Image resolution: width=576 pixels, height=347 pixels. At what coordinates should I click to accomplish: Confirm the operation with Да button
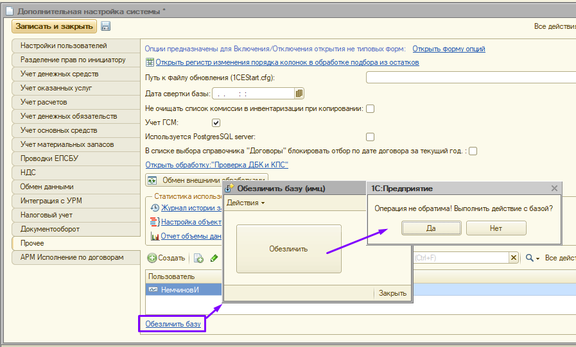431,228
